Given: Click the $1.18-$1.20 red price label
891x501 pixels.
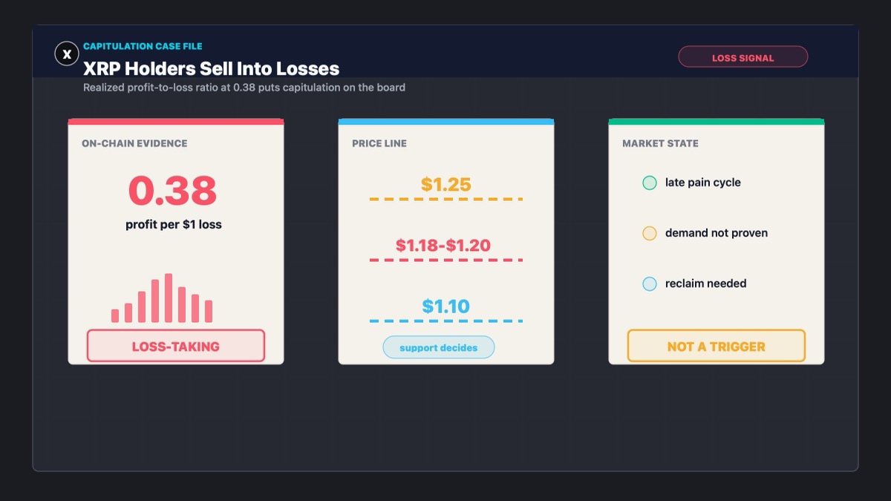Looking at the screenshot, I should click(x=443, y=245).
